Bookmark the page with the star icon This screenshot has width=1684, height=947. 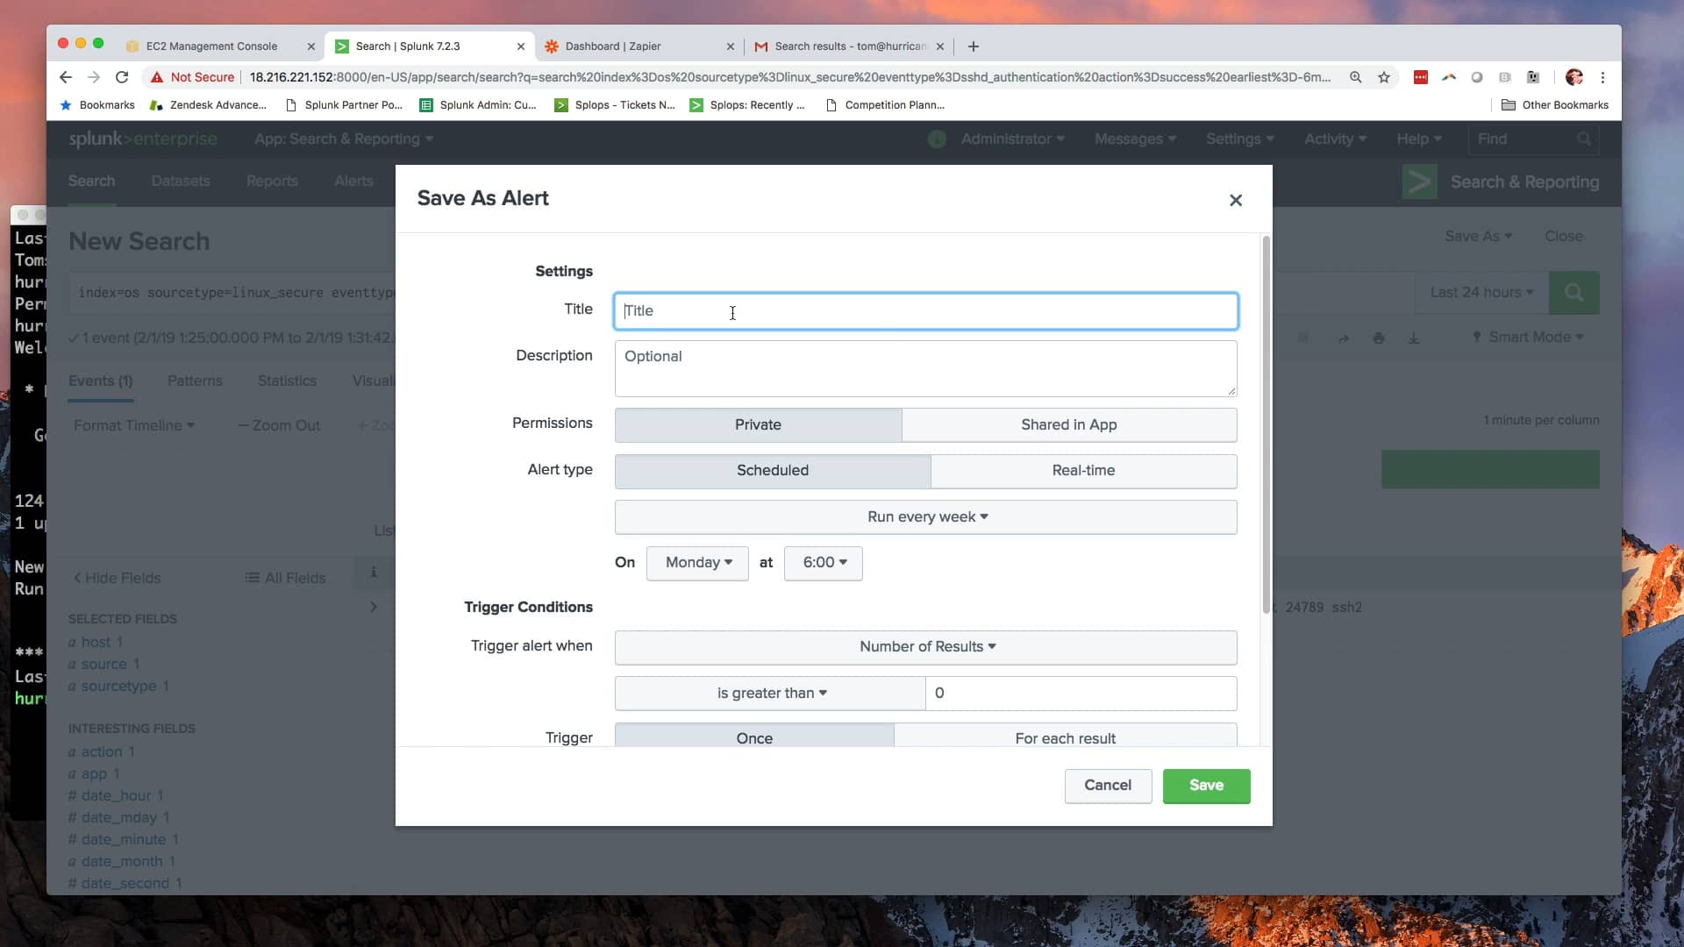click(x=1384, y=77)
